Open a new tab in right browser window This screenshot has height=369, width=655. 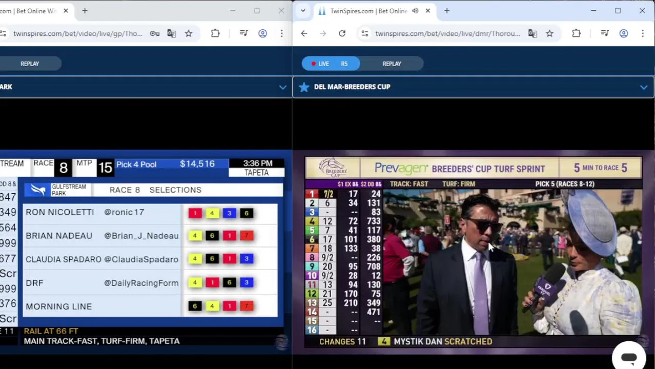(446, 11)
